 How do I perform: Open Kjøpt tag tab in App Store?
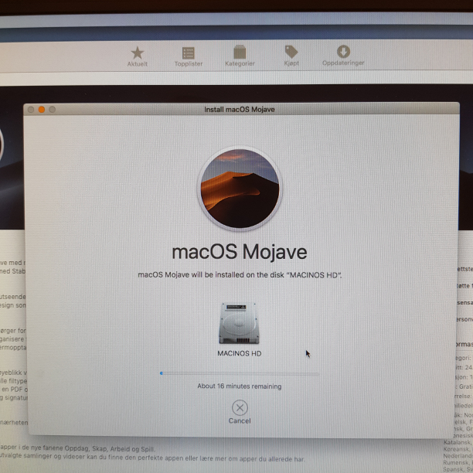pos(291,56)
